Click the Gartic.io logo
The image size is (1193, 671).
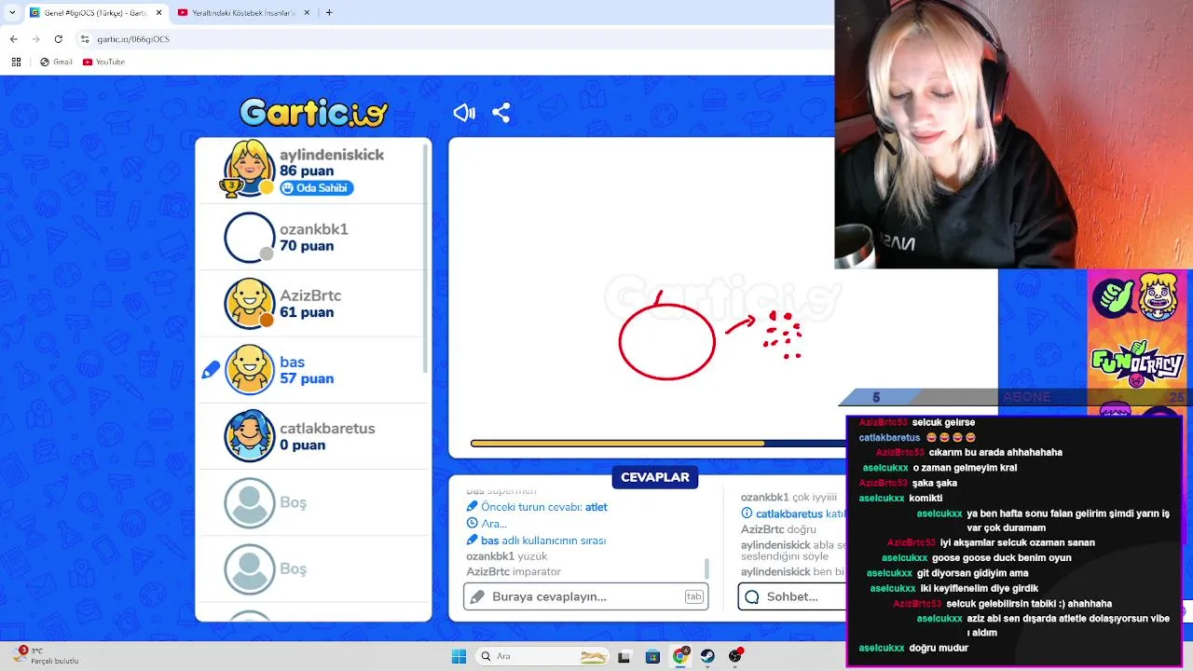pyautogui.click(x=313, y=113)
